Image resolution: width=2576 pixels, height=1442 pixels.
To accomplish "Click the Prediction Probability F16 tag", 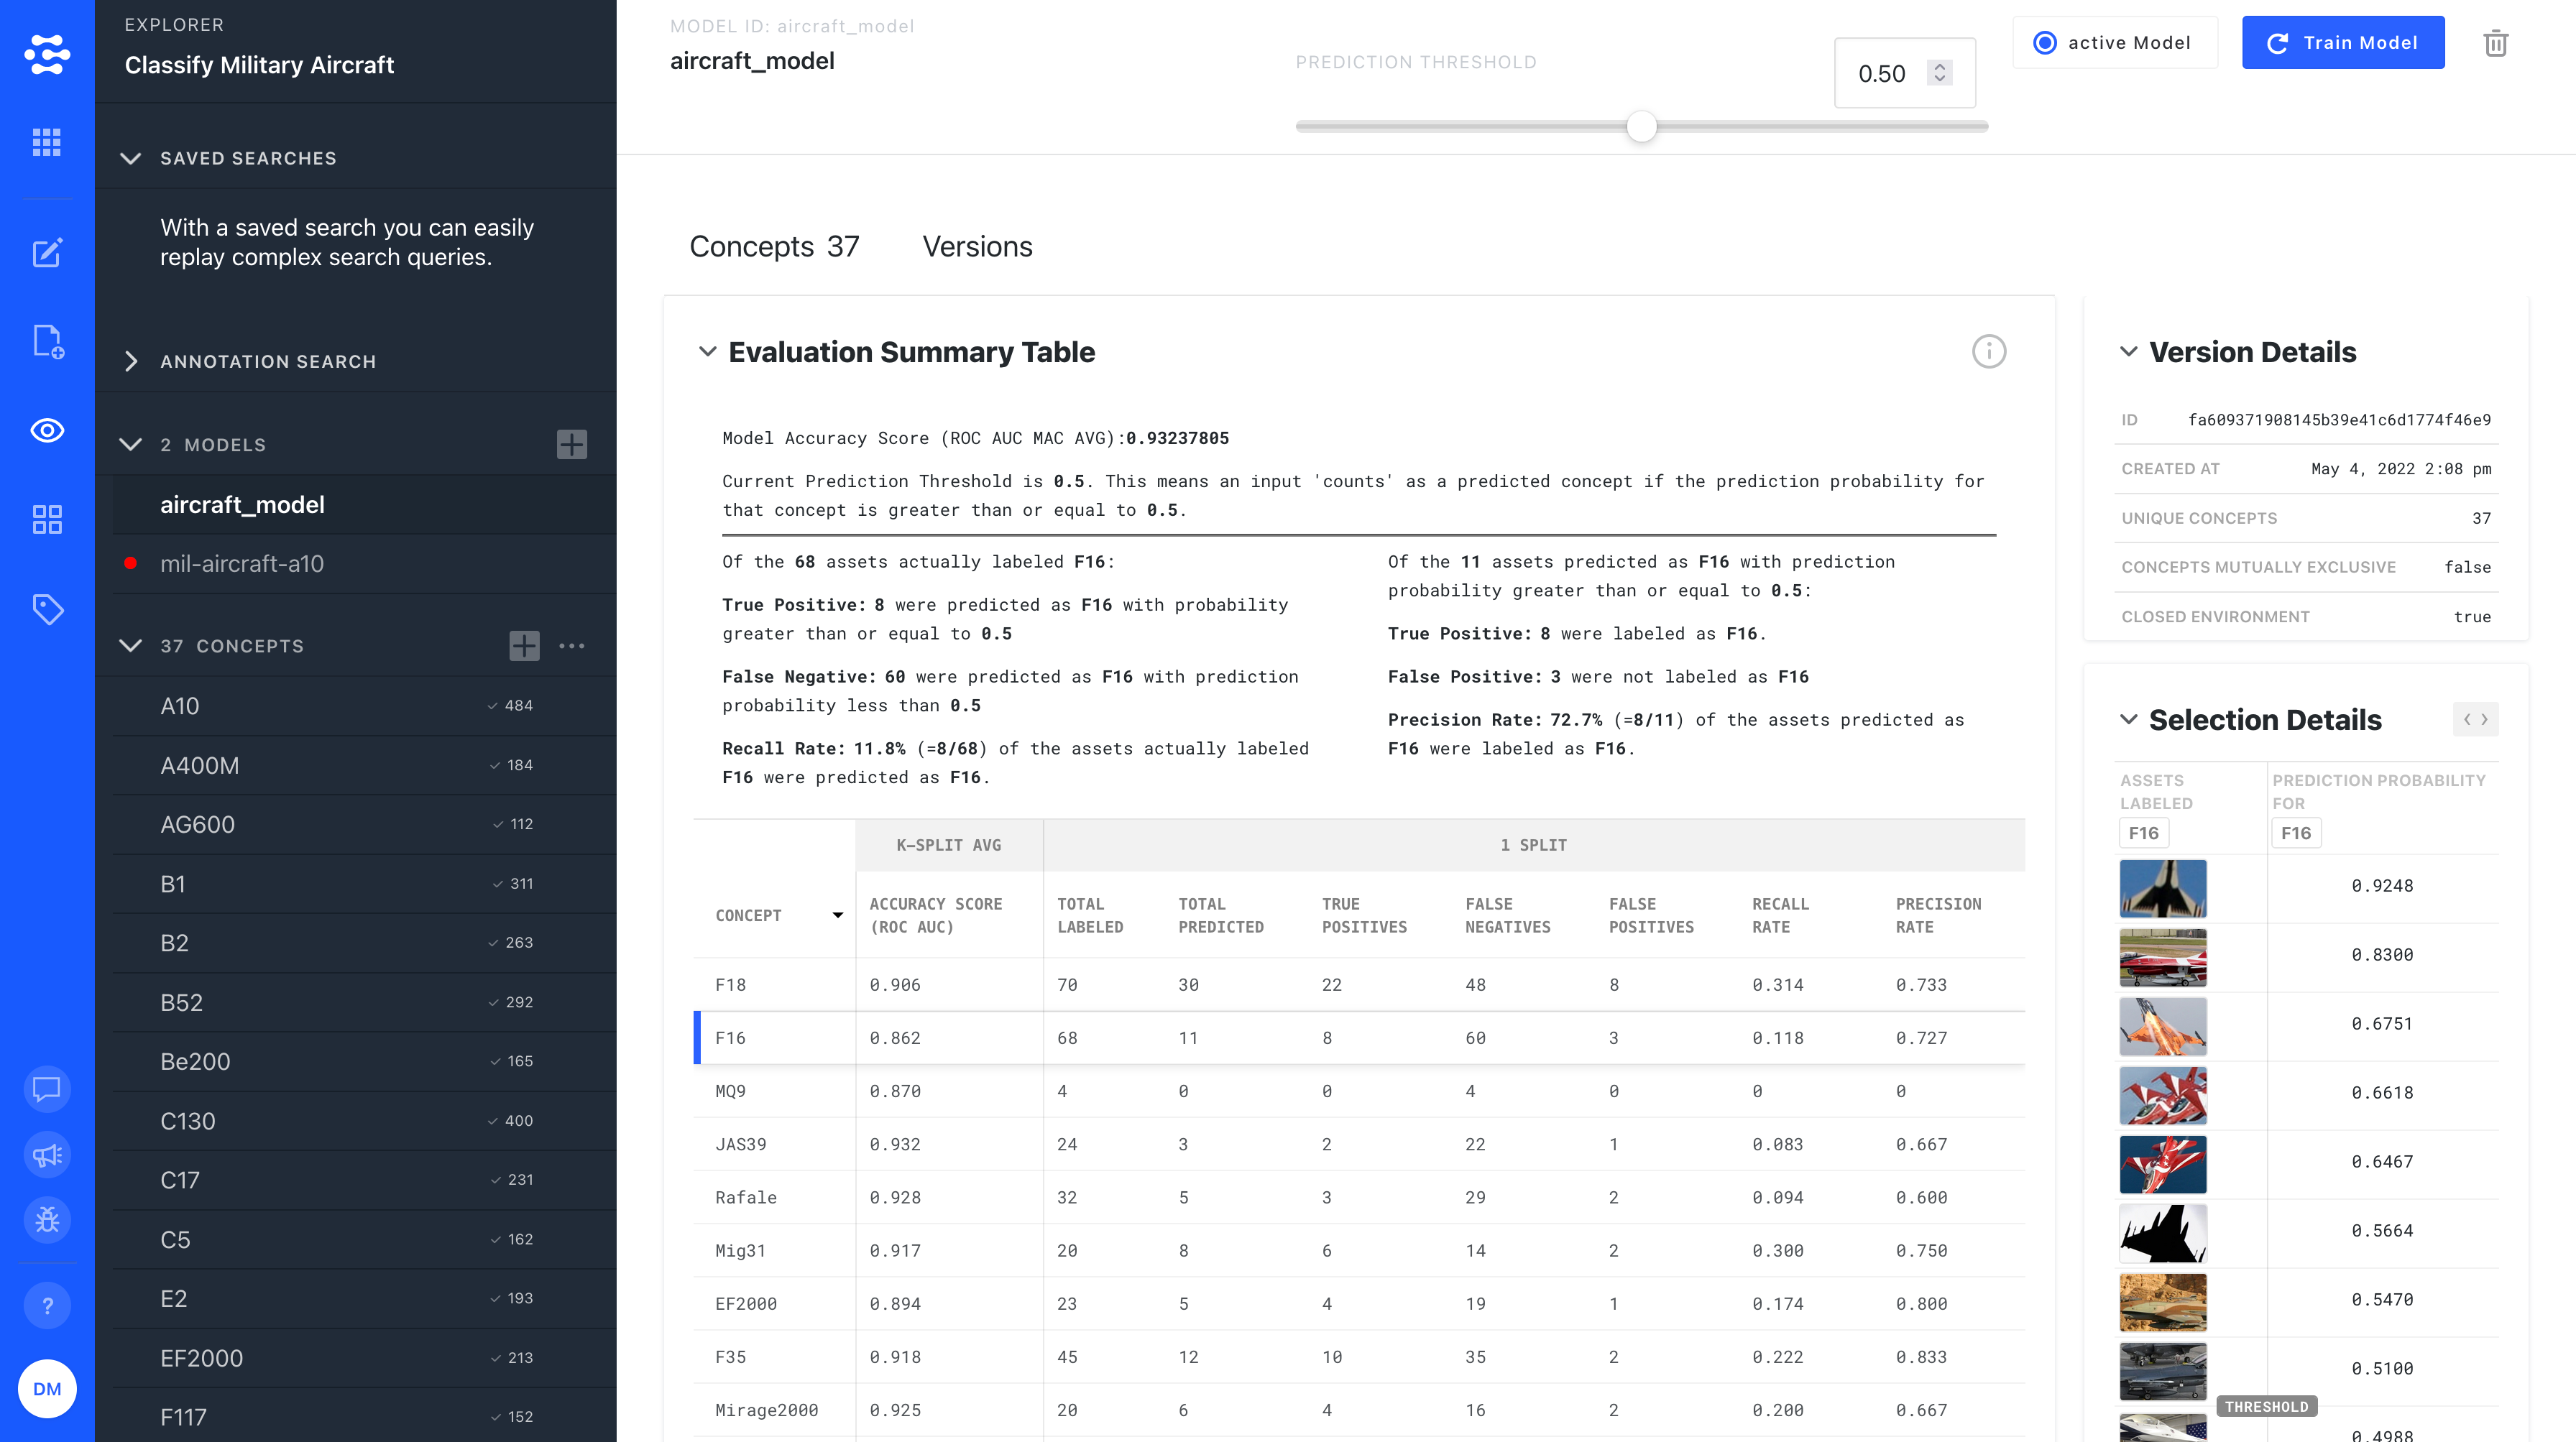I will 2295,833.
